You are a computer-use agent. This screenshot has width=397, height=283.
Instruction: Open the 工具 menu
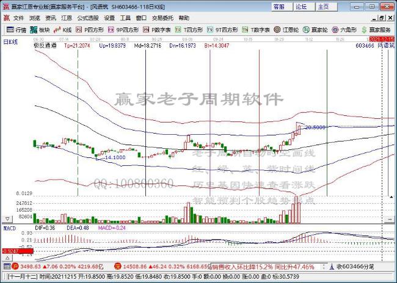tap(125, 18)
